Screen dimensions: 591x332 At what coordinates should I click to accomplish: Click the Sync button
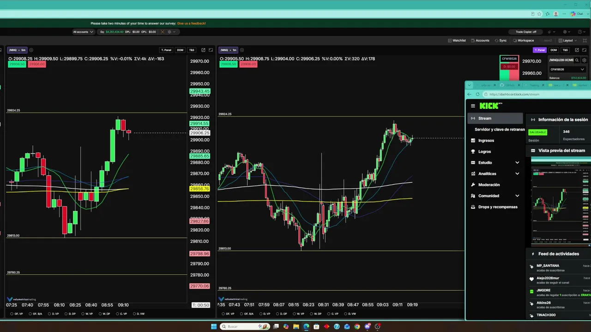click(501, 41)
